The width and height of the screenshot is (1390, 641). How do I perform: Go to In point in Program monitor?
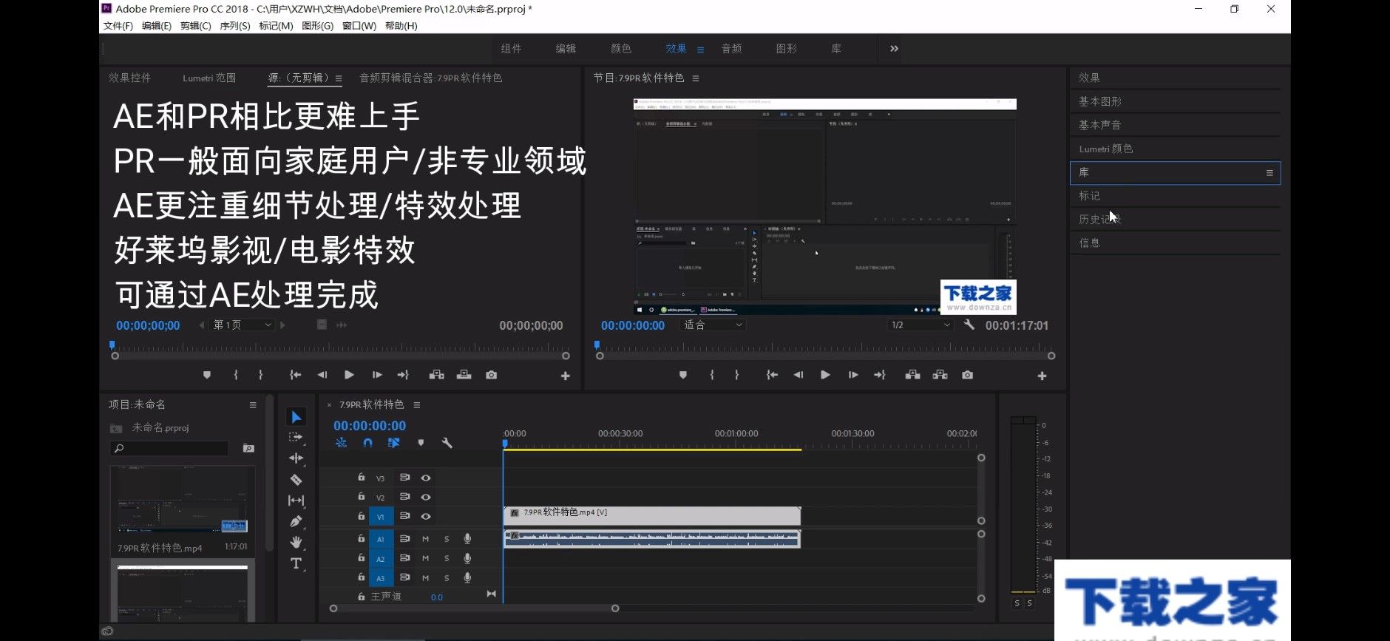click(x=772, y=375)
